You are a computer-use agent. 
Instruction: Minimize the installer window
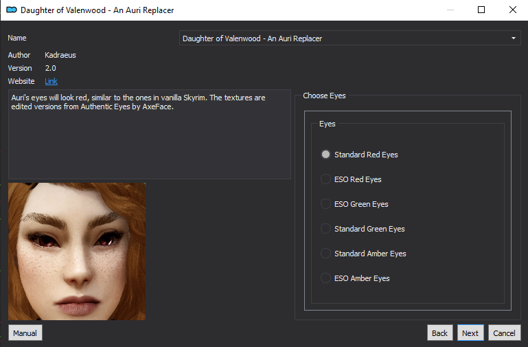click(x=450, y=10)
